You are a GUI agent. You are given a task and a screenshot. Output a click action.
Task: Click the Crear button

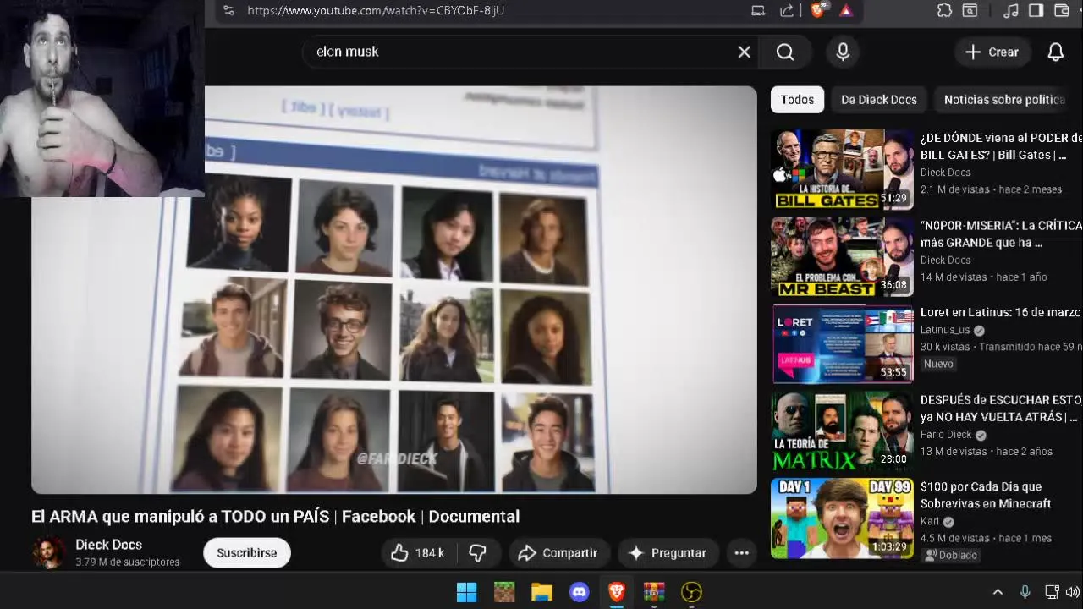(x=992, y=52)
